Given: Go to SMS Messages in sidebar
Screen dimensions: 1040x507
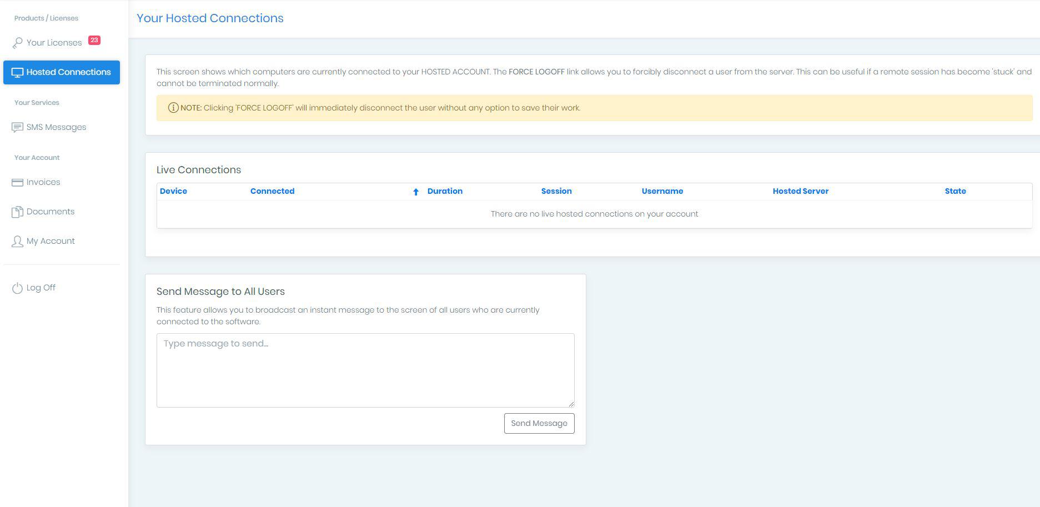Looking at the screenshot, I should [56, 127].
